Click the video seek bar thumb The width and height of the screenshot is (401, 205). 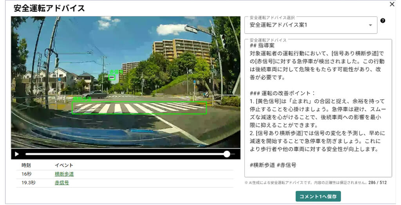[x=227, y=154]
